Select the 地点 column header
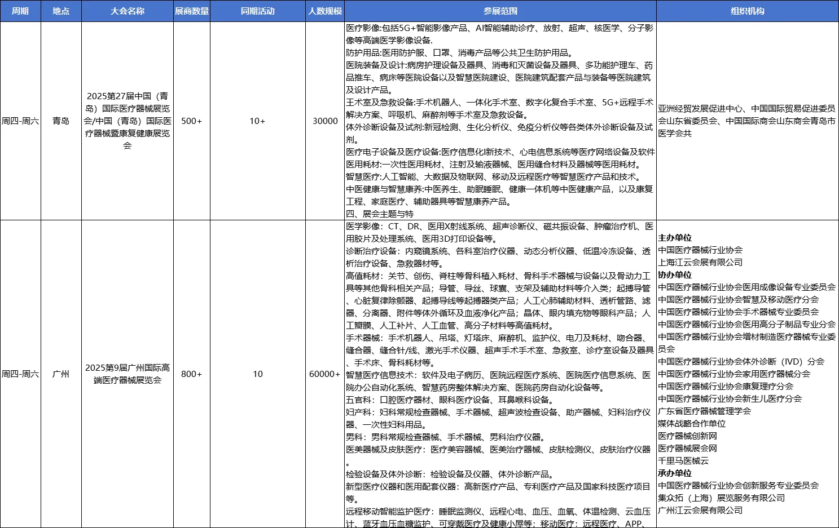Image resolution: width=839 pixels, height=528 pixels. (x=61, y=11)
